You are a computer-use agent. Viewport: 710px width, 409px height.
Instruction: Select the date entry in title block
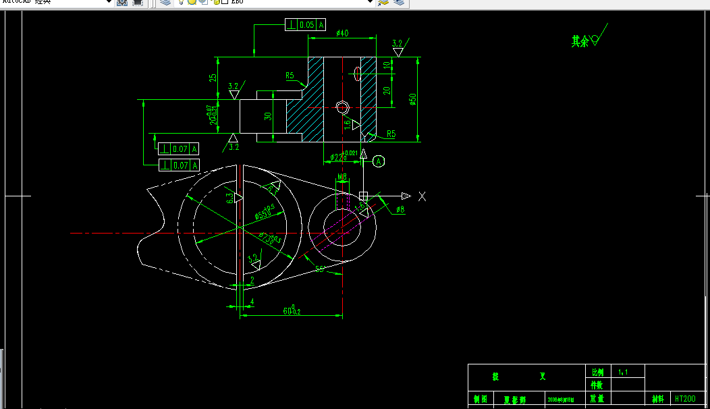click(561, 400)
